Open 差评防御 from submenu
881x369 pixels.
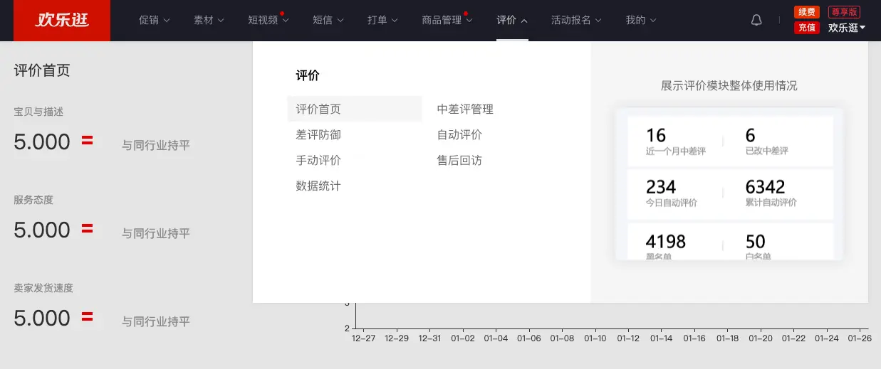318,135
